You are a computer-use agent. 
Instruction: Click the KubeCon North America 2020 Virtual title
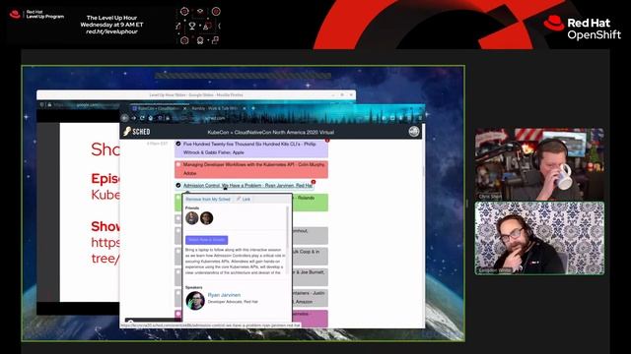coord(271,132)
